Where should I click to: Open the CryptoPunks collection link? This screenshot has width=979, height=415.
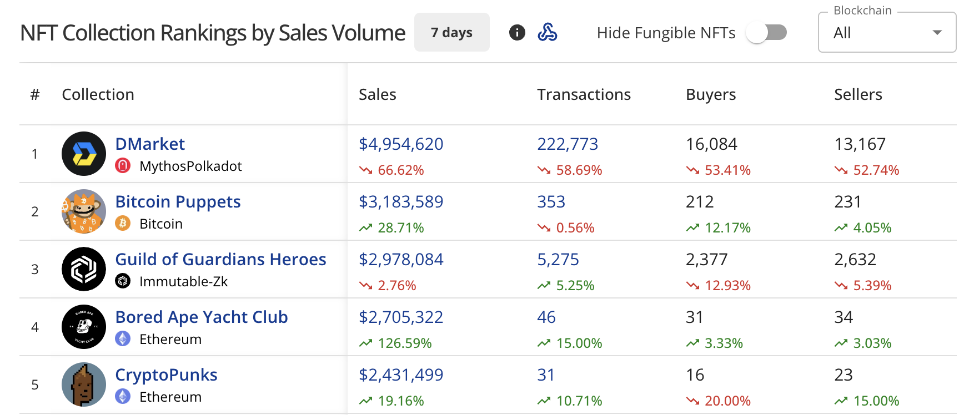166,374
